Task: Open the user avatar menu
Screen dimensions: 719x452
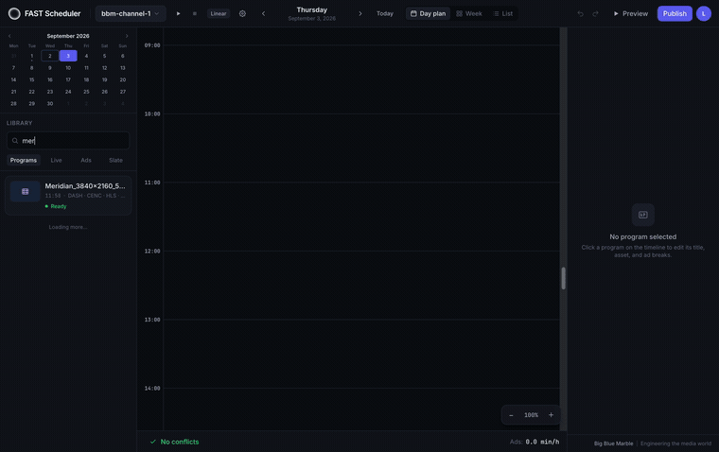Action: (x=704, y=14)
